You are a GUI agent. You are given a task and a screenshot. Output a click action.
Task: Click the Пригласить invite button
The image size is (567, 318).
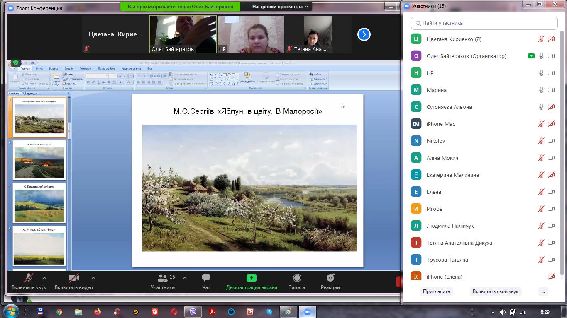coord(436,291)
